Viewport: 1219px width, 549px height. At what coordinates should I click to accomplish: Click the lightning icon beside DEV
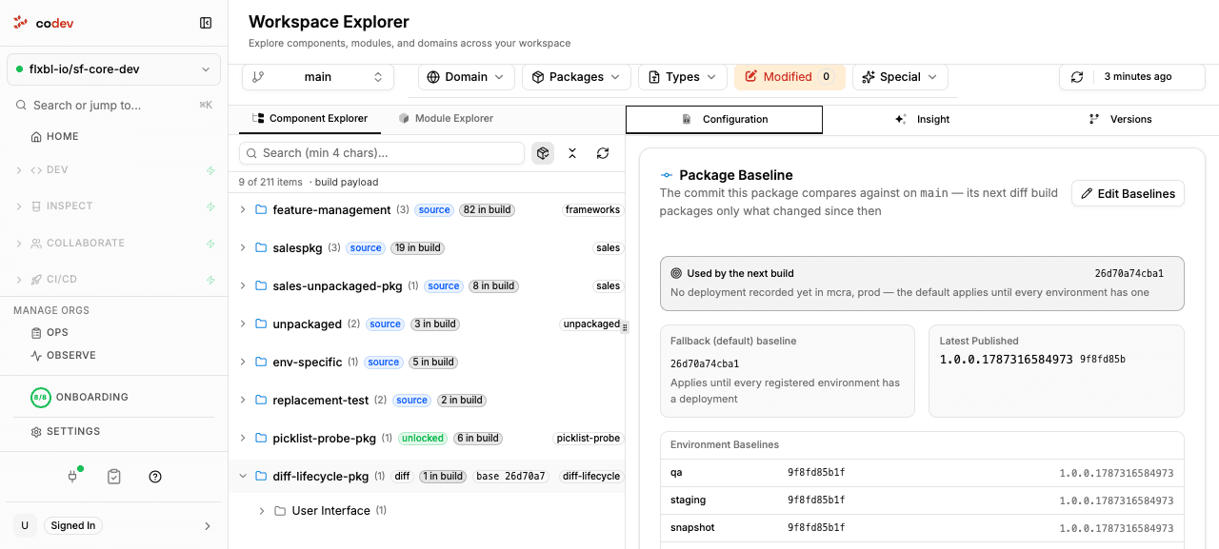[210, 170]
